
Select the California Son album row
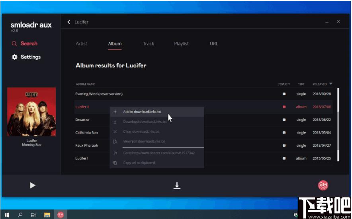[x=203, y=133]
